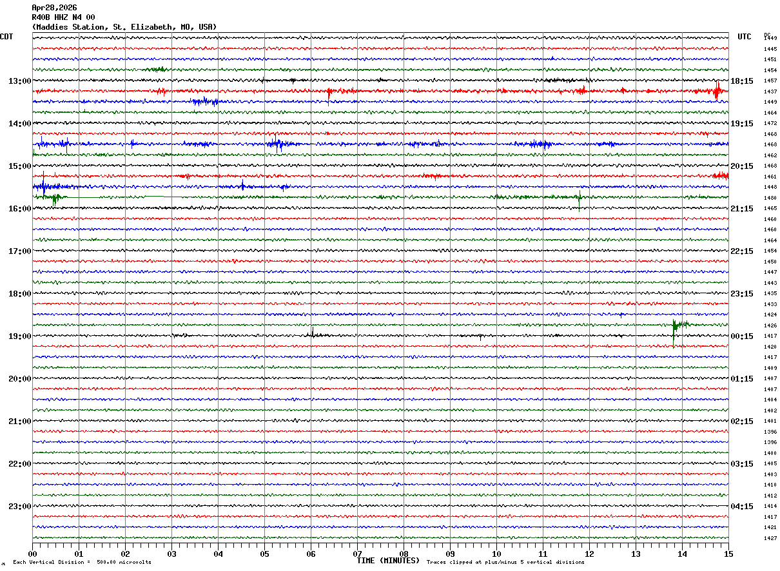Click the 22:15 UTC time label
The height and width of the screenshot is (571, 780).
coord(741,251)
